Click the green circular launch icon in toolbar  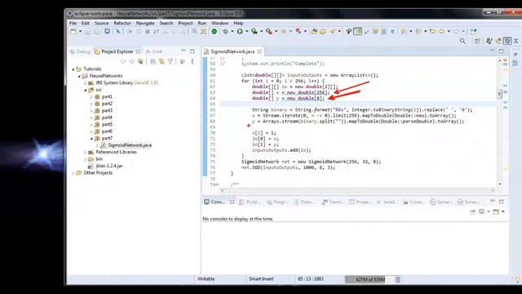point(215,32)
